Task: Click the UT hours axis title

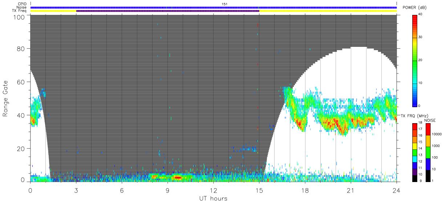Action: pyautogui.click(x=213, y=198)
